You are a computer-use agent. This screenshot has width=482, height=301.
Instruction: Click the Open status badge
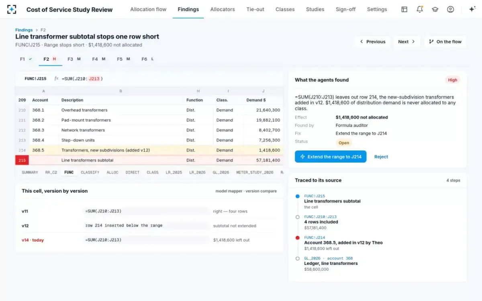point(344,142)
